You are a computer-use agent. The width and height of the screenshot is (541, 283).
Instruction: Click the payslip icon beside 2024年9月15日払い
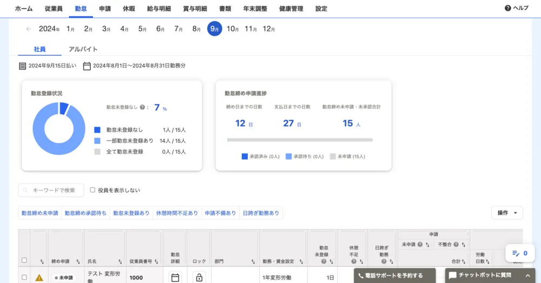[22, 66]
